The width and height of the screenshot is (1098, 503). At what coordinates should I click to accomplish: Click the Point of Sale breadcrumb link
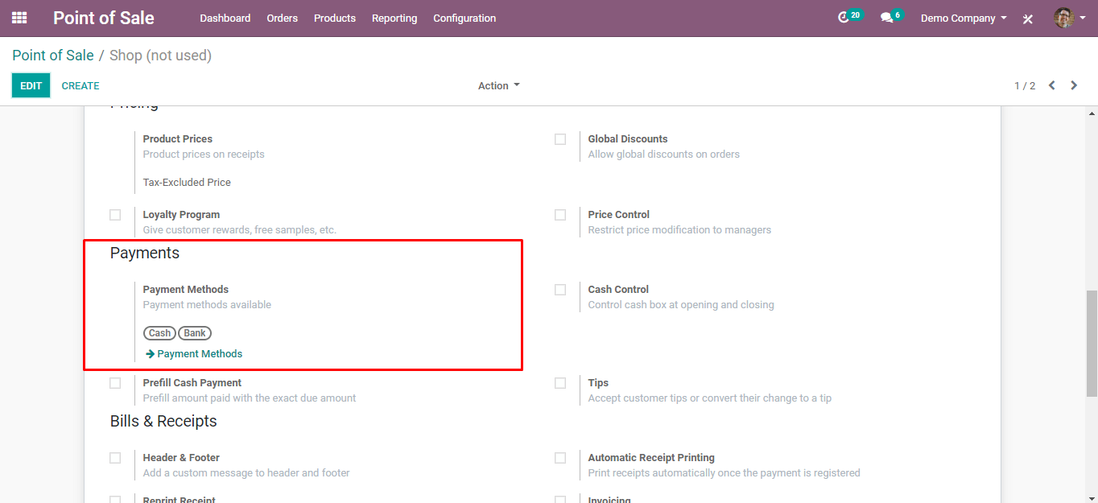point(53,56)
